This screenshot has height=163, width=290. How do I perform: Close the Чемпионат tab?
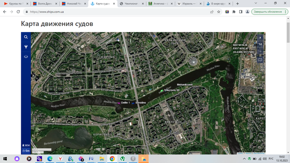click(143, 4)
